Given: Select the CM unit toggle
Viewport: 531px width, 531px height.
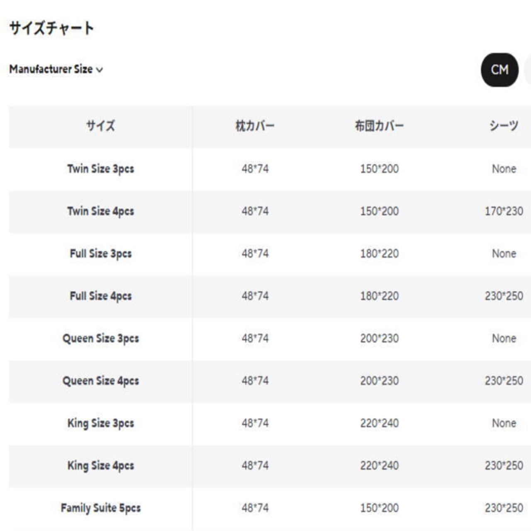Looking at the screenshot, I should pyautogui.click(x=499, y=70).
